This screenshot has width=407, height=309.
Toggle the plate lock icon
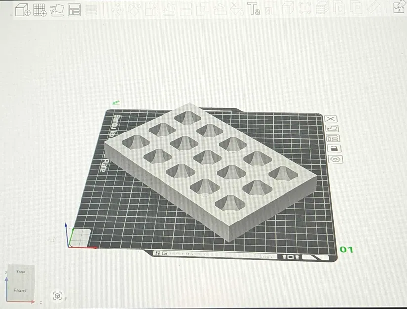point(334,149)
